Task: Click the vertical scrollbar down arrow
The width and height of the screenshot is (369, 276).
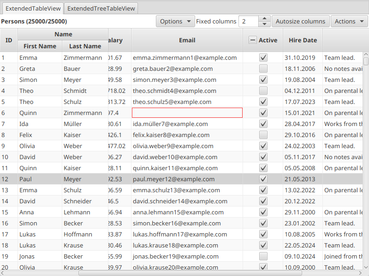Action: (366, 267)
